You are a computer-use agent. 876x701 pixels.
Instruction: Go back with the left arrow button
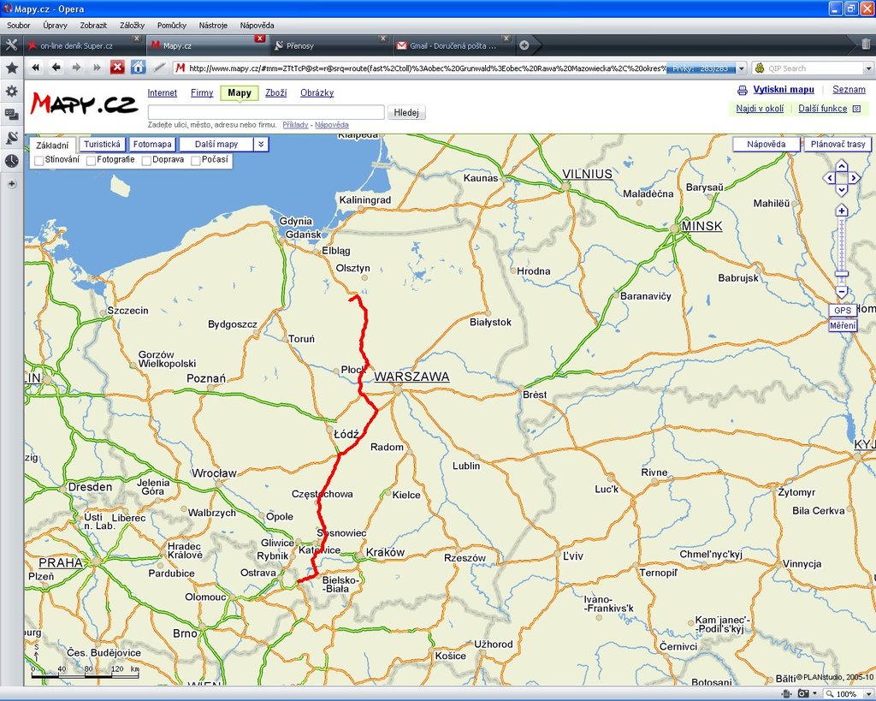pos(56,68)
